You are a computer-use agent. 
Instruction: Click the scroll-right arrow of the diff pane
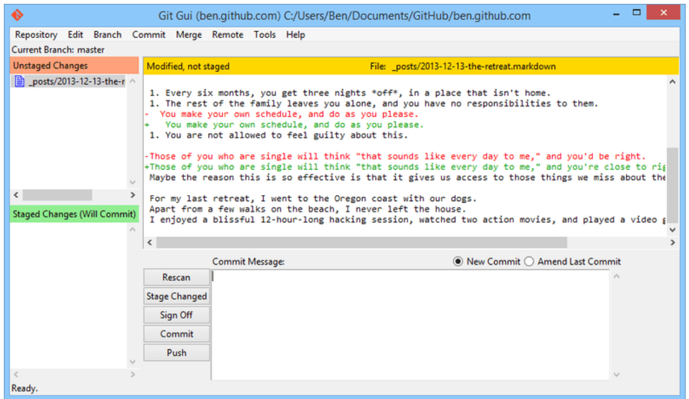[673, 243]
